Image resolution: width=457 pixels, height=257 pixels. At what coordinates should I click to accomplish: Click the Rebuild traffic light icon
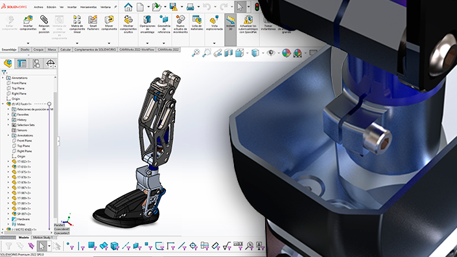[x=257, y=7]
